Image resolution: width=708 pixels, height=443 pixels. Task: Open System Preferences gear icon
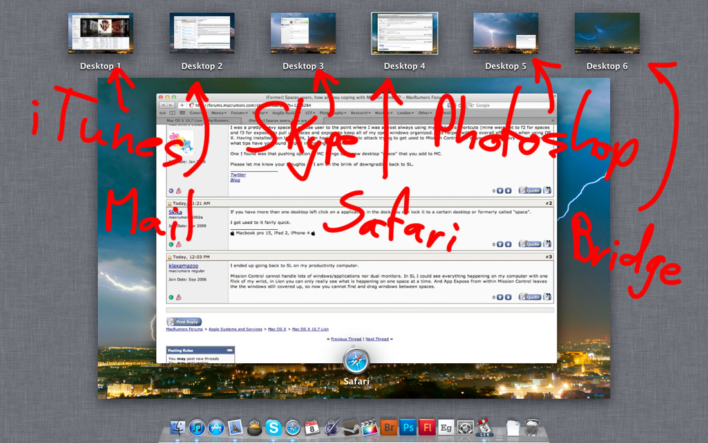(465, 427)
